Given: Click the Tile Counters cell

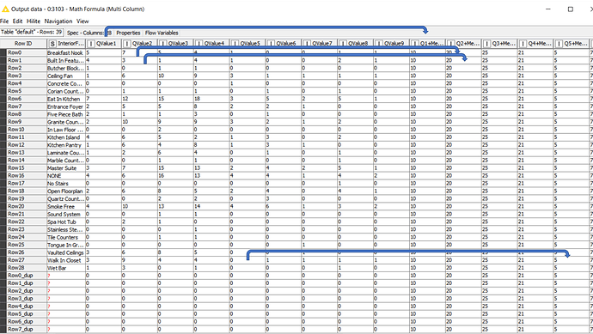Looking at the screenshot, I should 66,237.
